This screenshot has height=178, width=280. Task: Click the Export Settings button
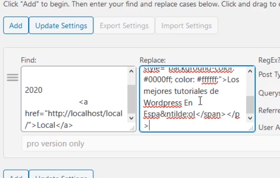coord(124,25)
